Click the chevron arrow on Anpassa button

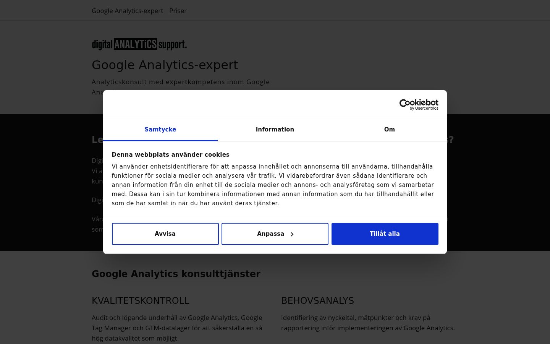pos(292,234)
